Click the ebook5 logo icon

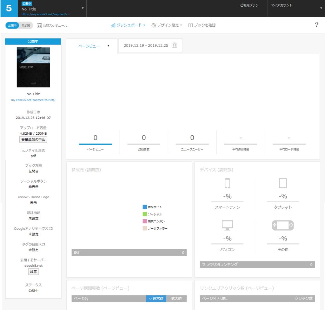[9, 9]
